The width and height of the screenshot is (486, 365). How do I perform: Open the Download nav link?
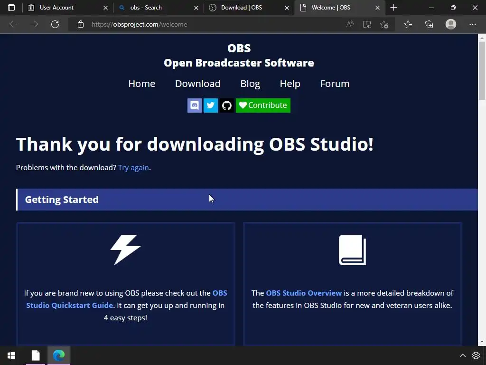click(198, 84)
